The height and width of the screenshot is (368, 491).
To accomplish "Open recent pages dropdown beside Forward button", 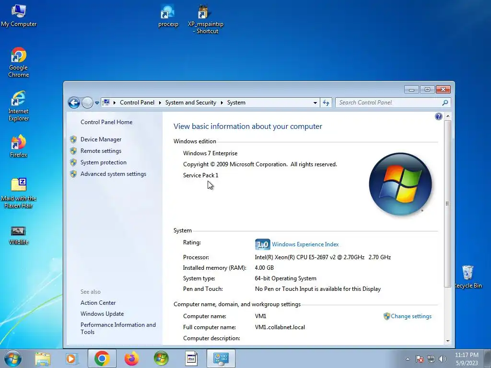I will click(x=97, y=103).
